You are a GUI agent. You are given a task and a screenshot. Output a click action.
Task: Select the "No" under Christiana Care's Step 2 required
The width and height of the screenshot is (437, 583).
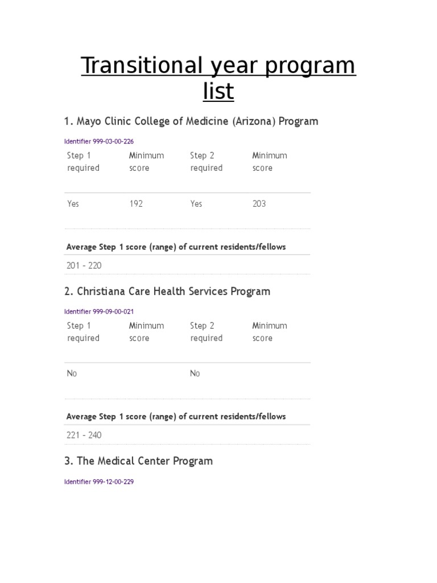[x=195, y=373]
